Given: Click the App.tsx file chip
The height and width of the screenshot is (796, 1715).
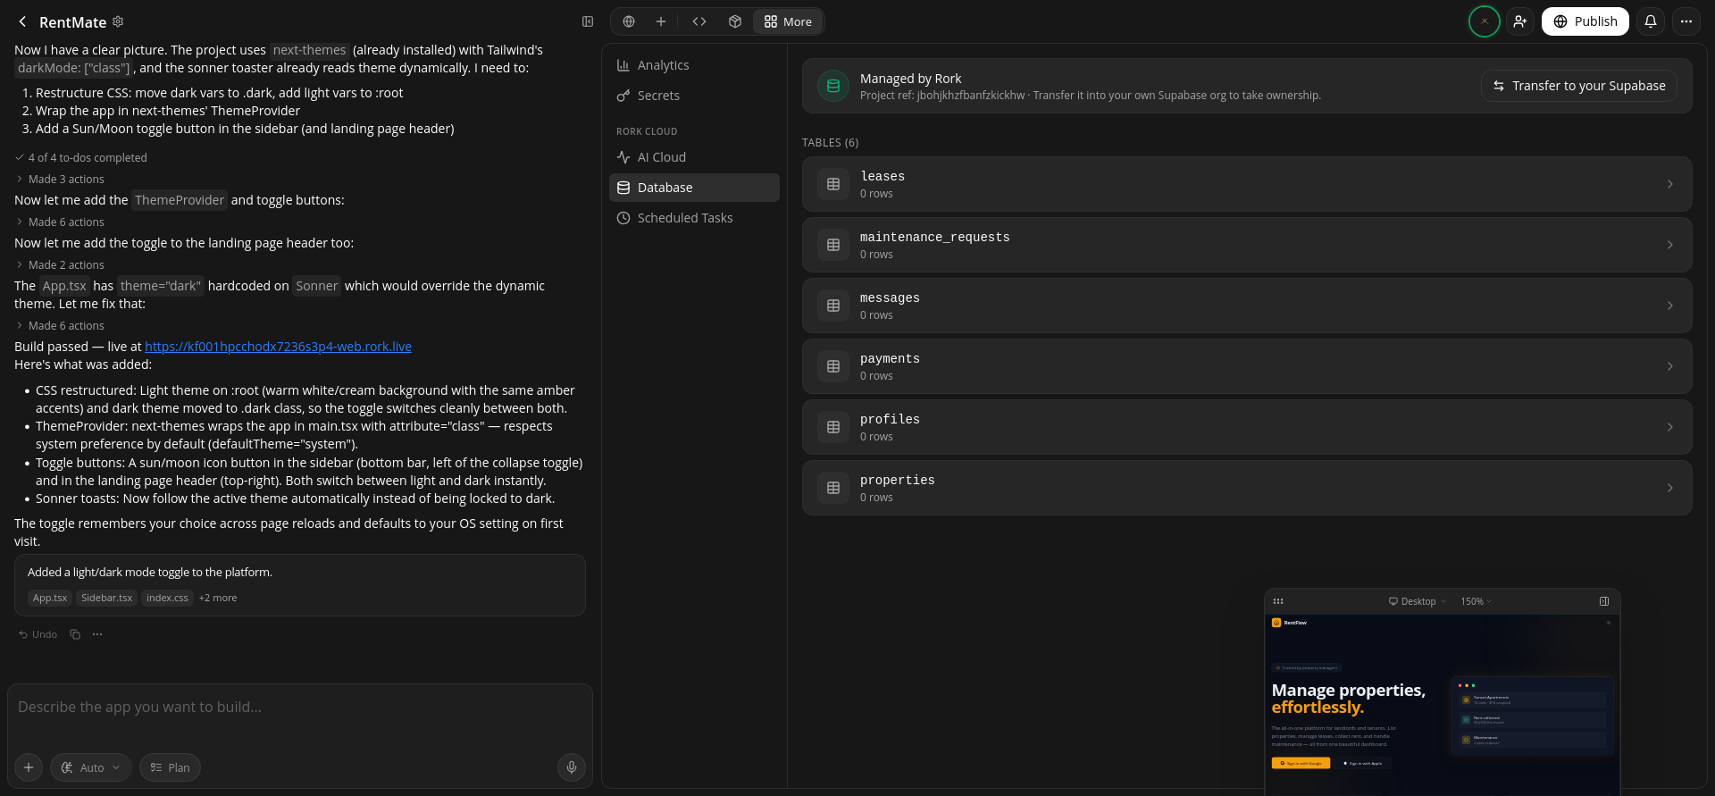Looking at the screenshot, I should click(x=50, y=598).
